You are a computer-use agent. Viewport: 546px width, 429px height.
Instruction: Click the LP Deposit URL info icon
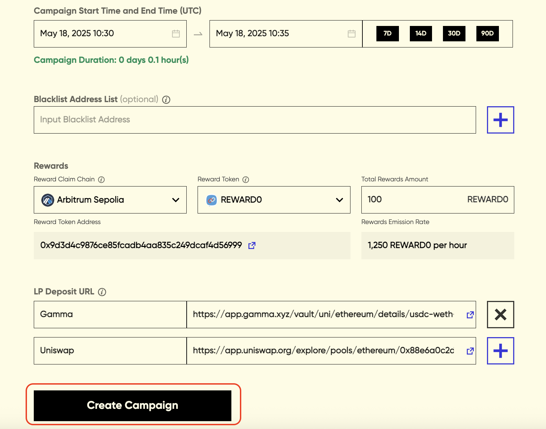tap(102, 292)
